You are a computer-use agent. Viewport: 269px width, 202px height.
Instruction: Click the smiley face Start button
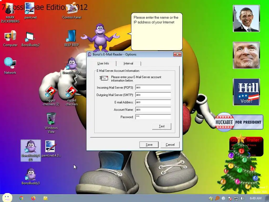(x=7, y=198)
